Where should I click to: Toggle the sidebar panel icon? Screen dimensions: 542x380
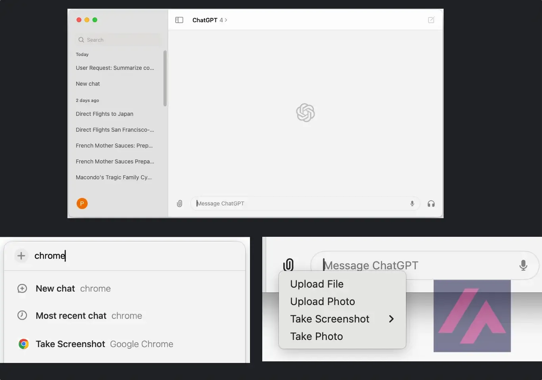point(179,20)
